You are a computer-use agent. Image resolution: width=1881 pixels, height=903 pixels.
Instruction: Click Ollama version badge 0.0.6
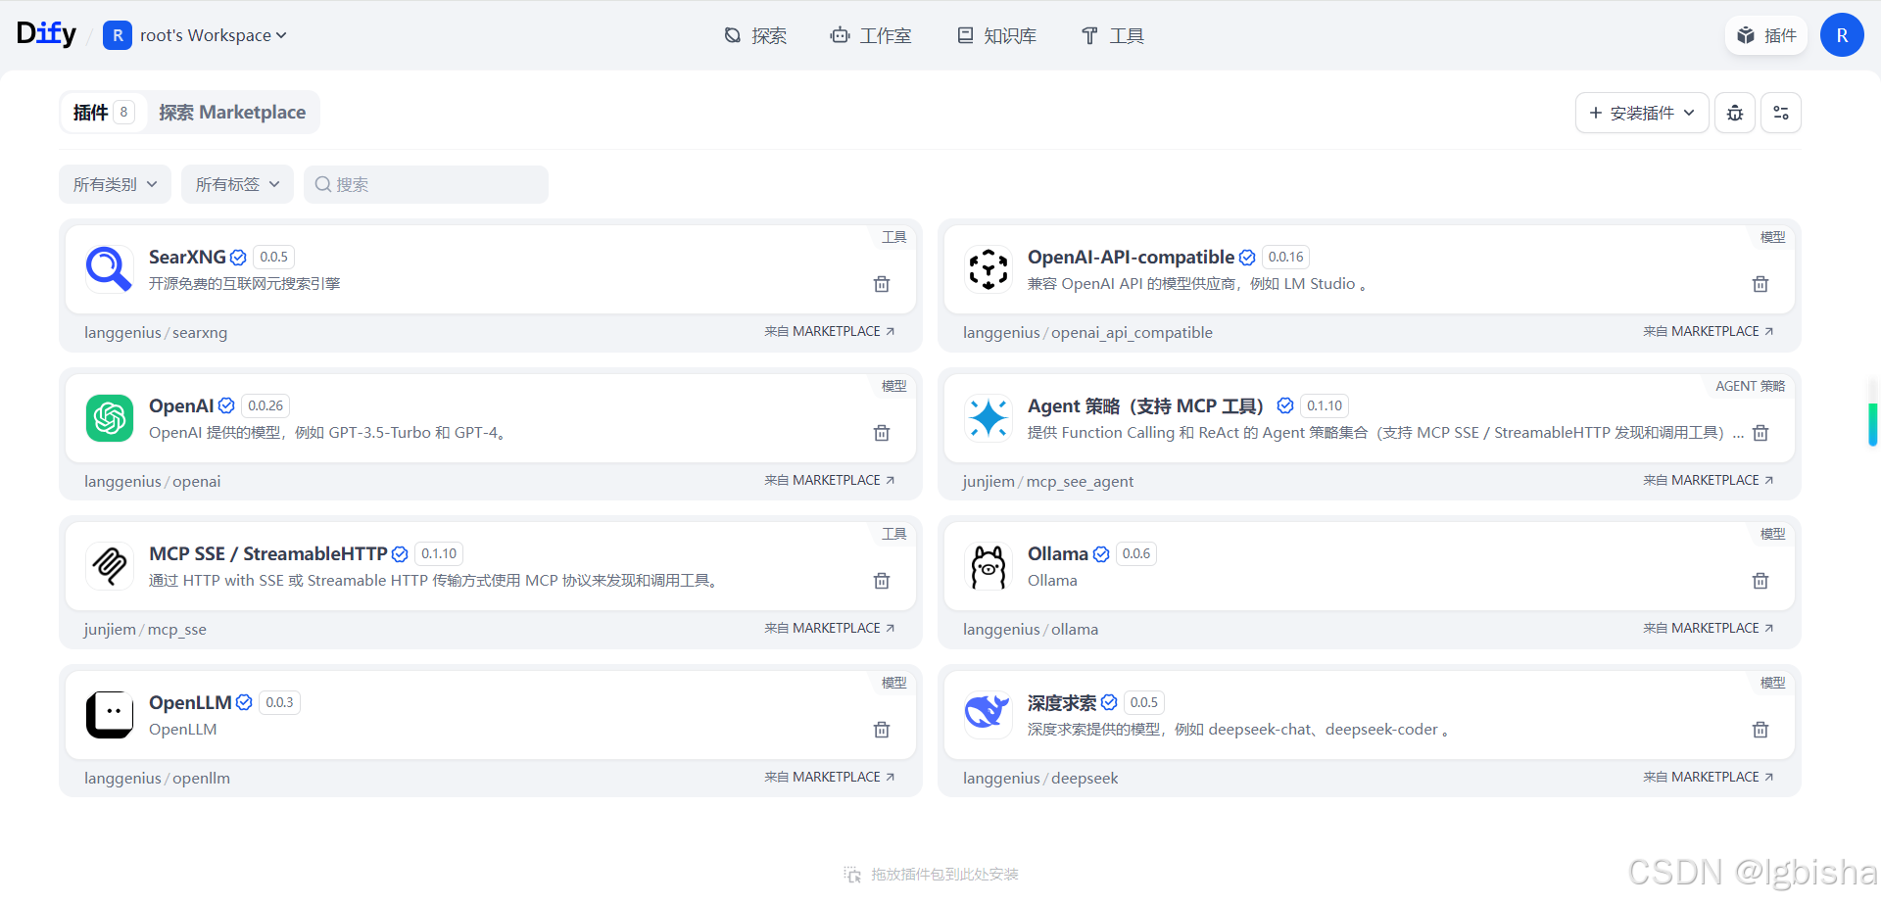(x=1136, y=553)
